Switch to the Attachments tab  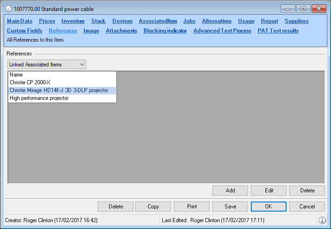pyautogui.click(x=121, y=31)
